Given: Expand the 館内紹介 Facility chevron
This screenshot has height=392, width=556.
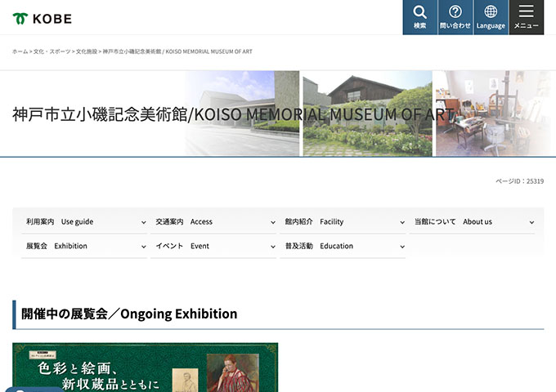Looking at the screenshot, I should click(402, 222).
